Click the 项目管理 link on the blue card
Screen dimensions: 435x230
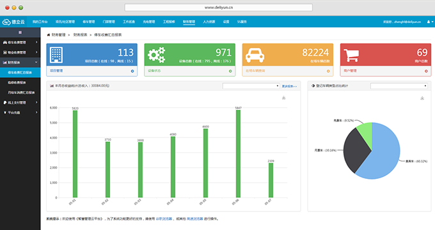click(x=56, y=71)
